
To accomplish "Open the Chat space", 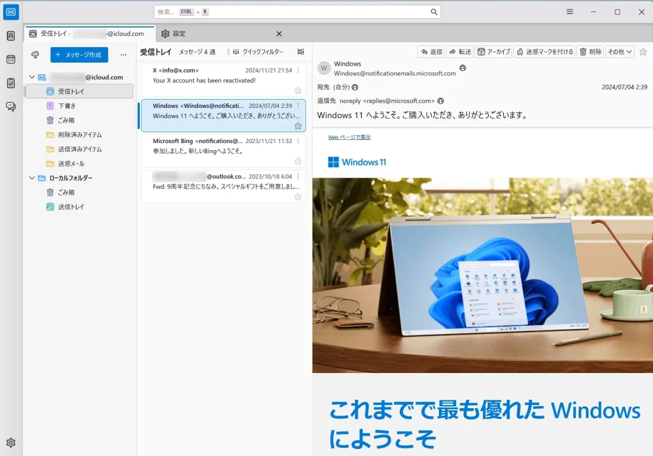I will pos(11,107).
